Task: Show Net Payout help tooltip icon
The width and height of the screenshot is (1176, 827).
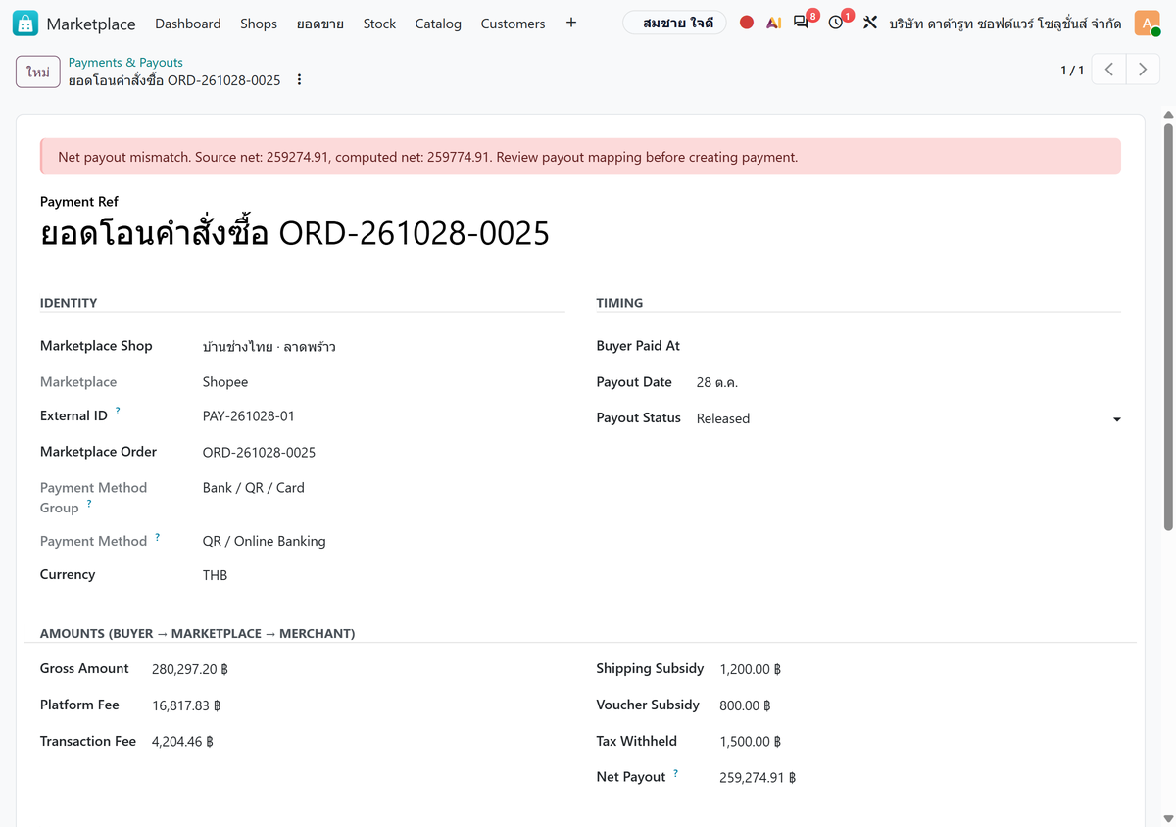Action: coord(675,773)
